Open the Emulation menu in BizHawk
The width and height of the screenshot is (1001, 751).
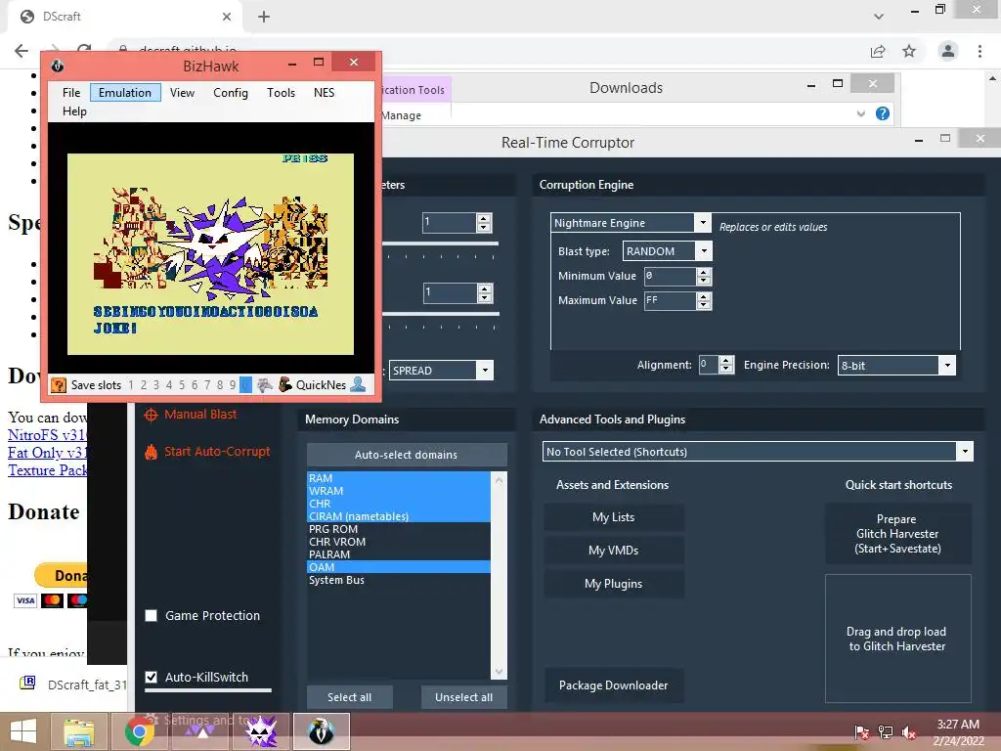pos(125,93)
